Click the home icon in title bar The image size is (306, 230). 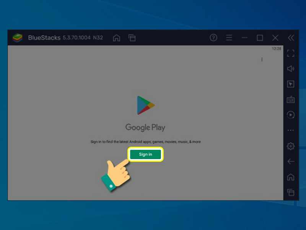click(117, 38)
